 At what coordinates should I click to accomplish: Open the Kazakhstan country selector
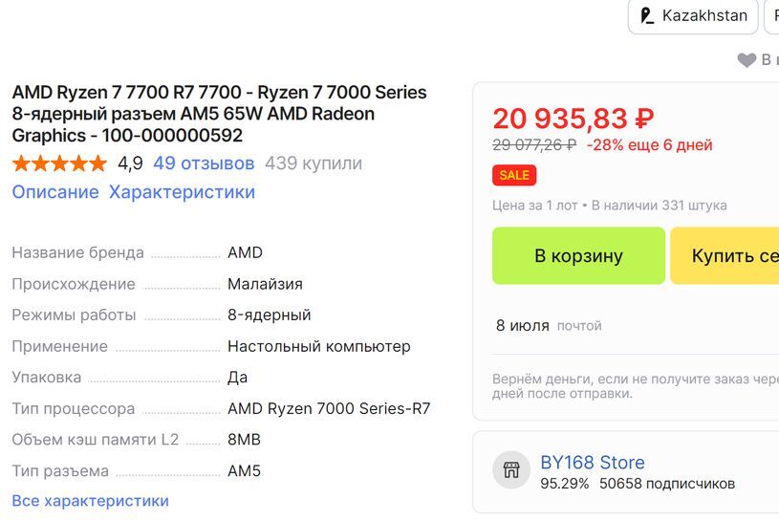pos(693,16)
